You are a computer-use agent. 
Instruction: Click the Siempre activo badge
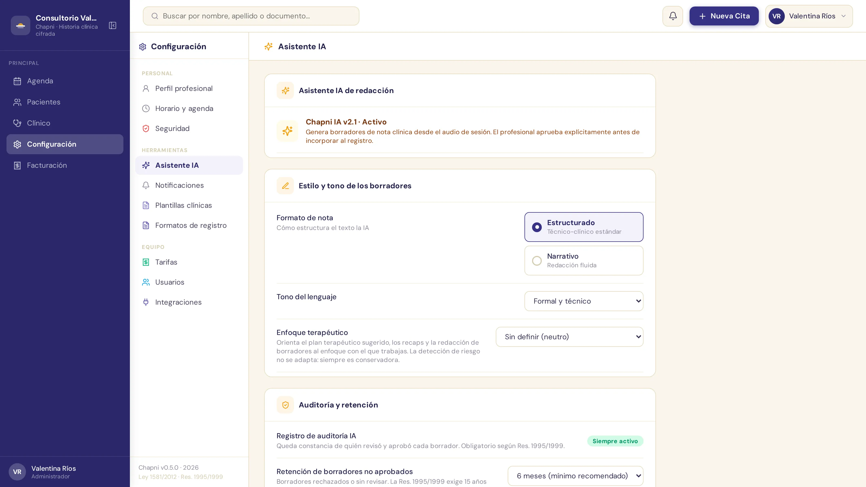pos(615,441)
